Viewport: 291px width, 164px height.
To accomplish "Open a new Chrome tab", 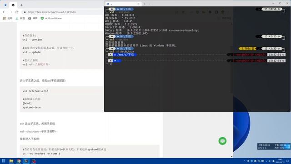I will click(x=21, y=5).
